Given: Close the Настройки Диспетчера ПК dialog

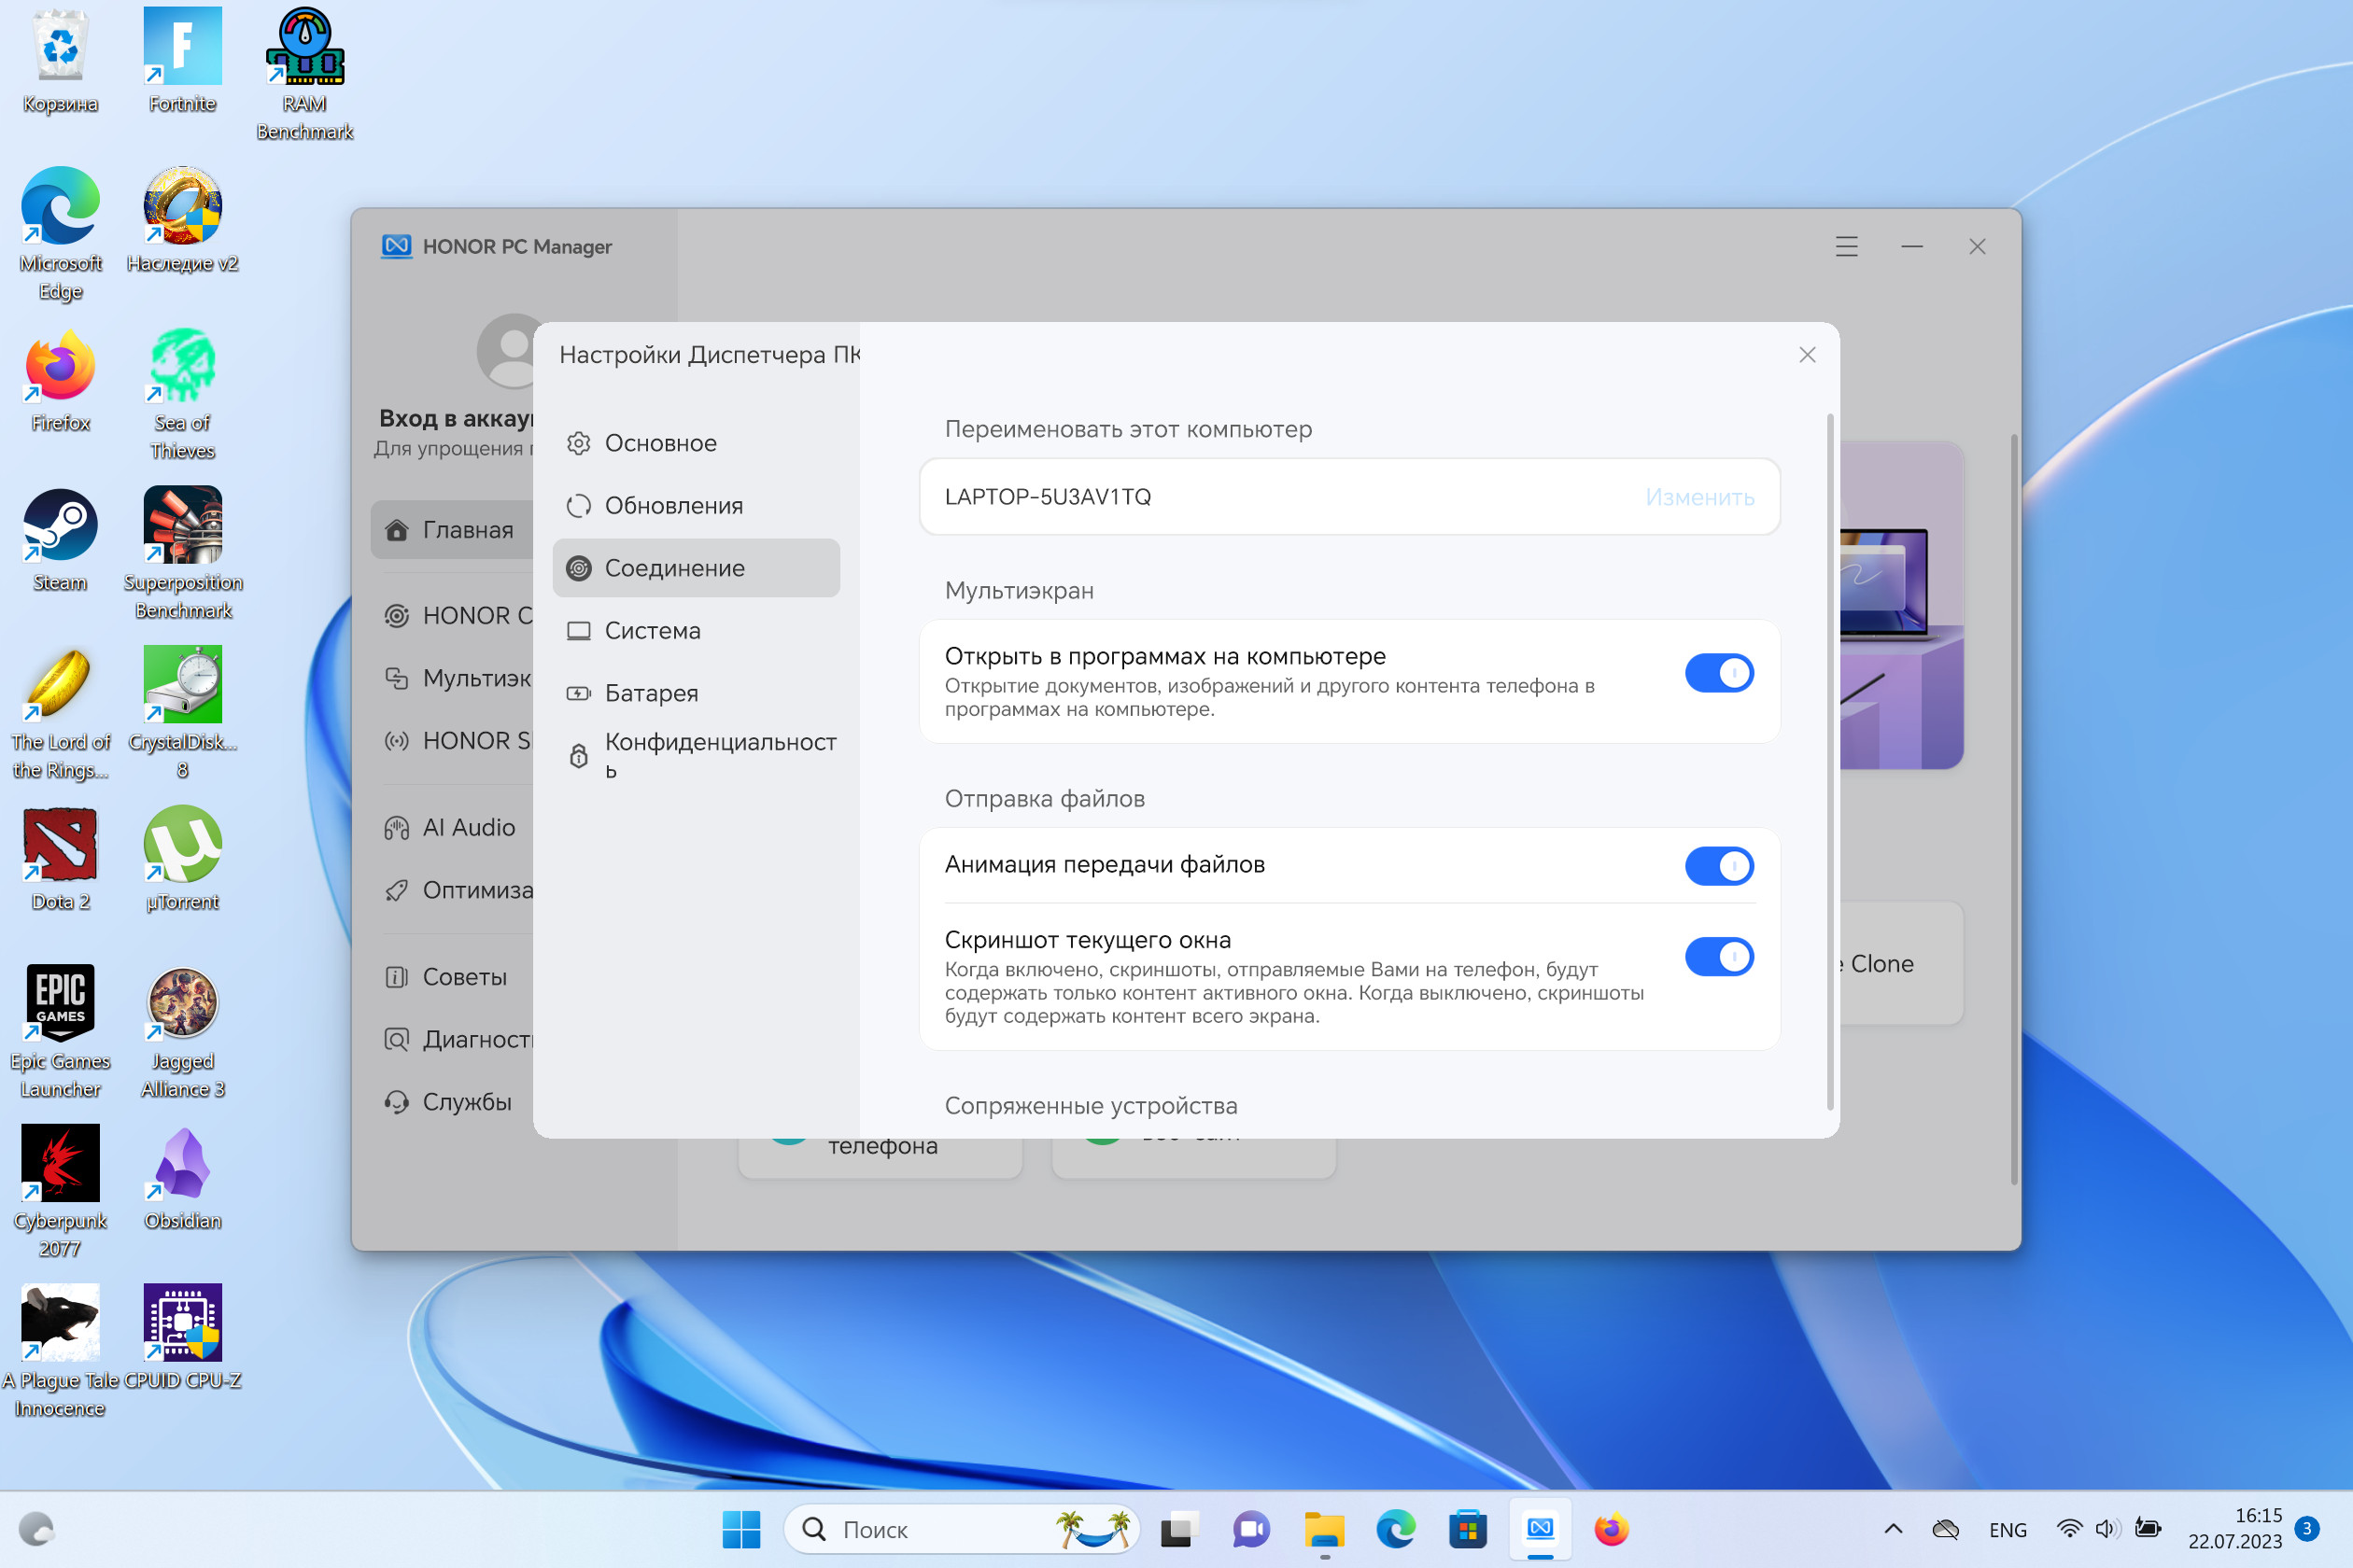Looking at the screenshot, I should click(x=1807, y=355).
